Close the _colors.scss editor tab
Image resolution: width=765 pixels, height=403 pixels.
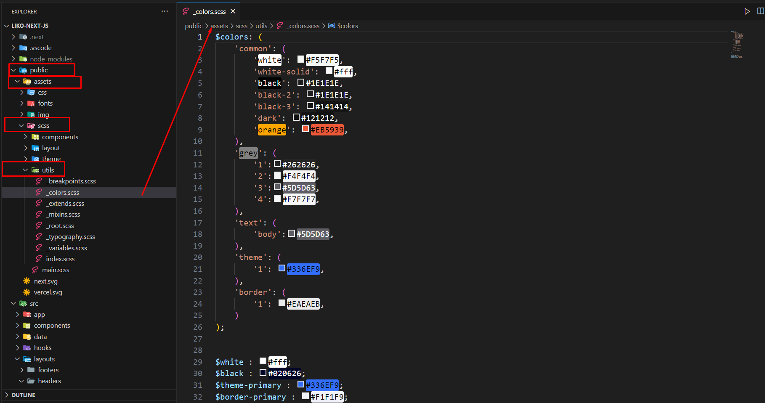click(x=233, y=11)
